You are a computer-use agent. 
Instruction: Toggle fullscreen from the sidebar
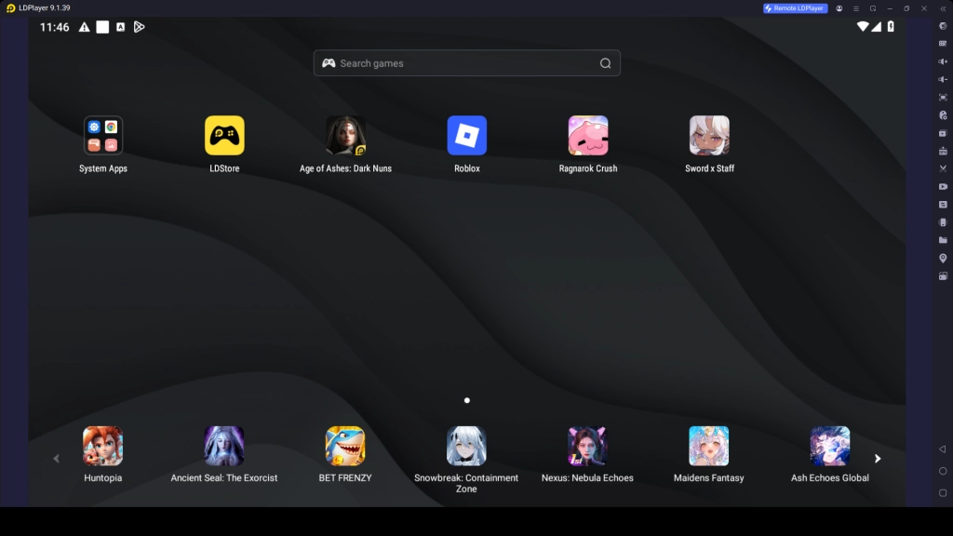[x=943, y=97]
